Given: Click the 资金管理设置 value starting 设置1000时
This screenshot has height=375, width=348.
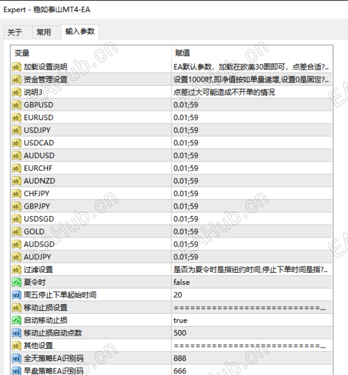Looking at the screenshot, I should (x=251, y=80).
